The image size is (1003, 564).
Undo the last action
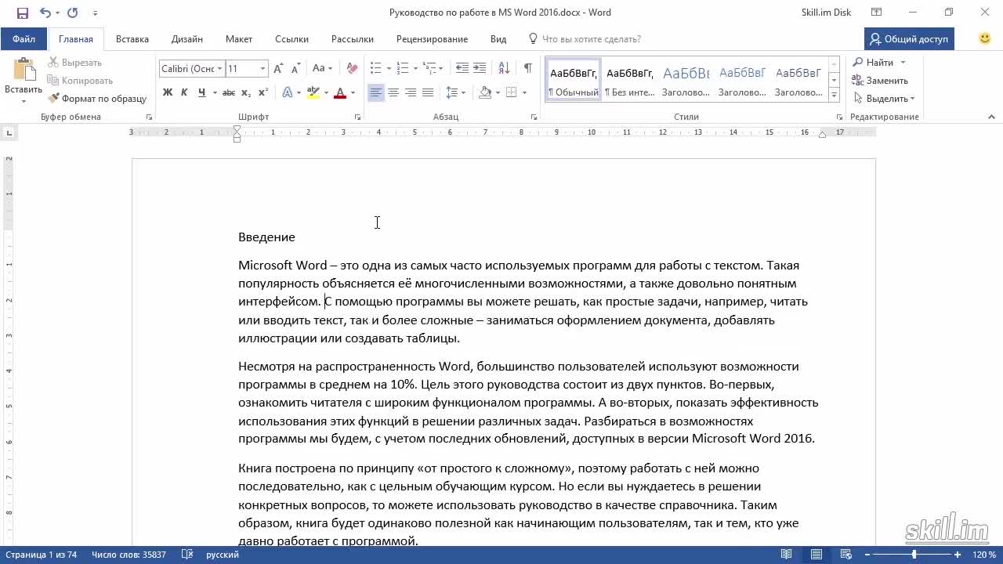point(45,13)
